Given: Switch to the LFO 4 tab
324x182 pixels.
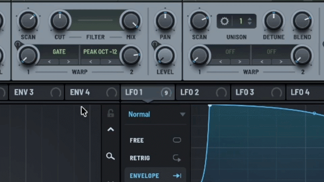Looking at the screenshot, I should (x=305, y=93).
